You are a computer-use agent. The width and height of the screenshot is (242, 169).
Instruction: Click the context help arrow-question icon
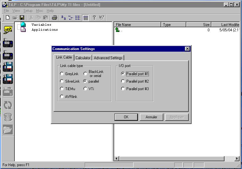pos(102,18)
